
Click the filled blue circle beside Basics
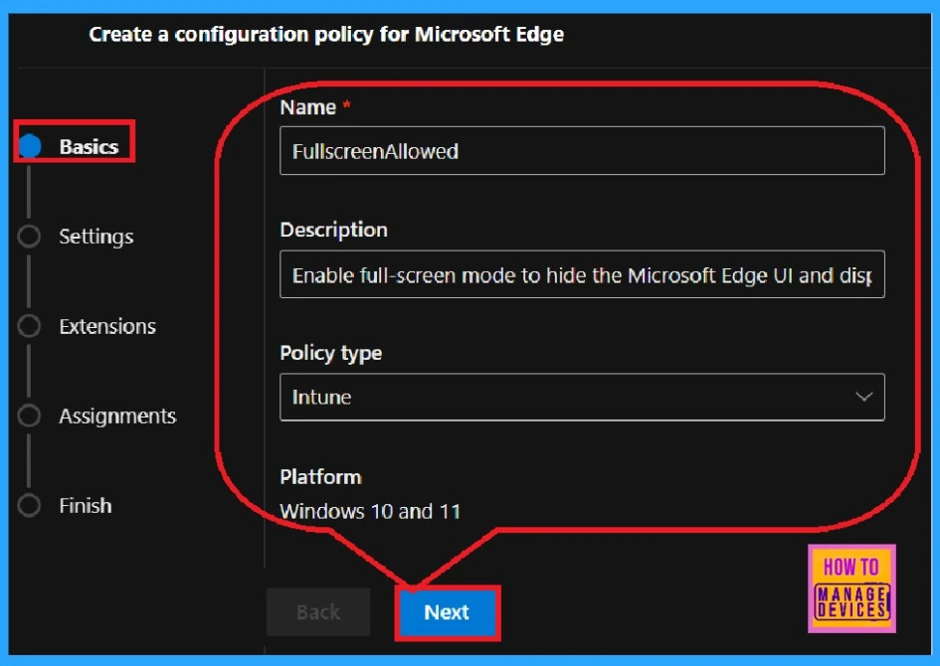point(30,146)
